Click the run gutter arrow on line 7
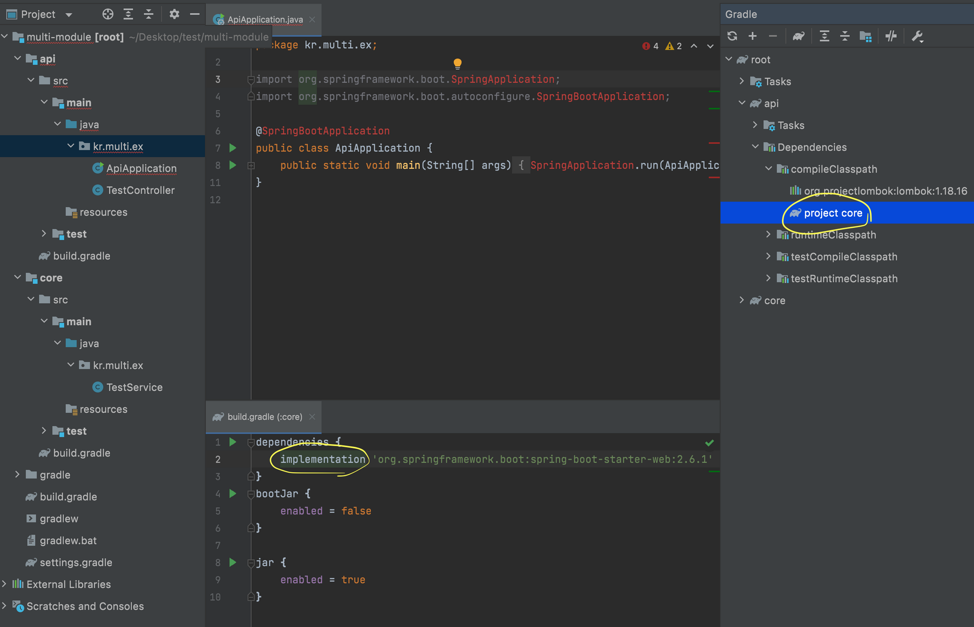 (233, 148)
